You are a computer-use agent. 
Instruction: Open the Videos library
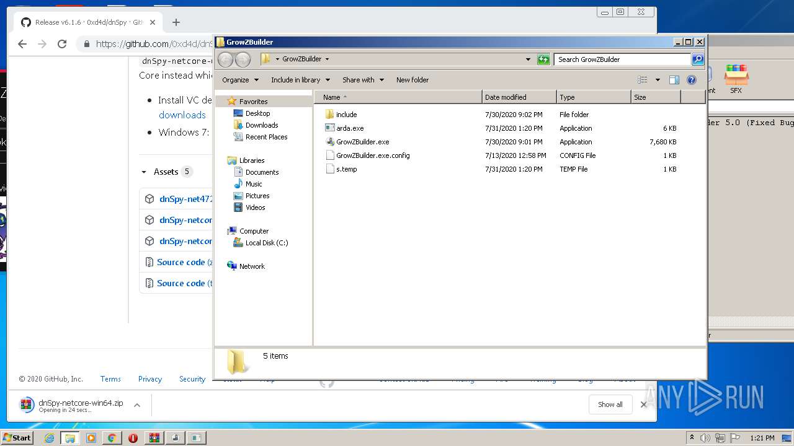point(255,208)
